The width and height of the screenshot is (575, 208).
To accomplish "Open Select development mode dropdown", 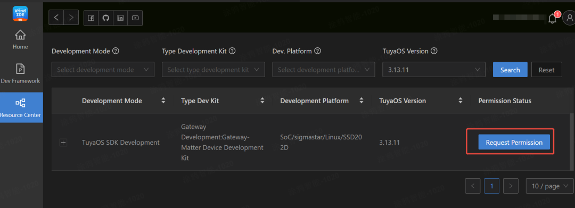I will (x=103, y=70).
